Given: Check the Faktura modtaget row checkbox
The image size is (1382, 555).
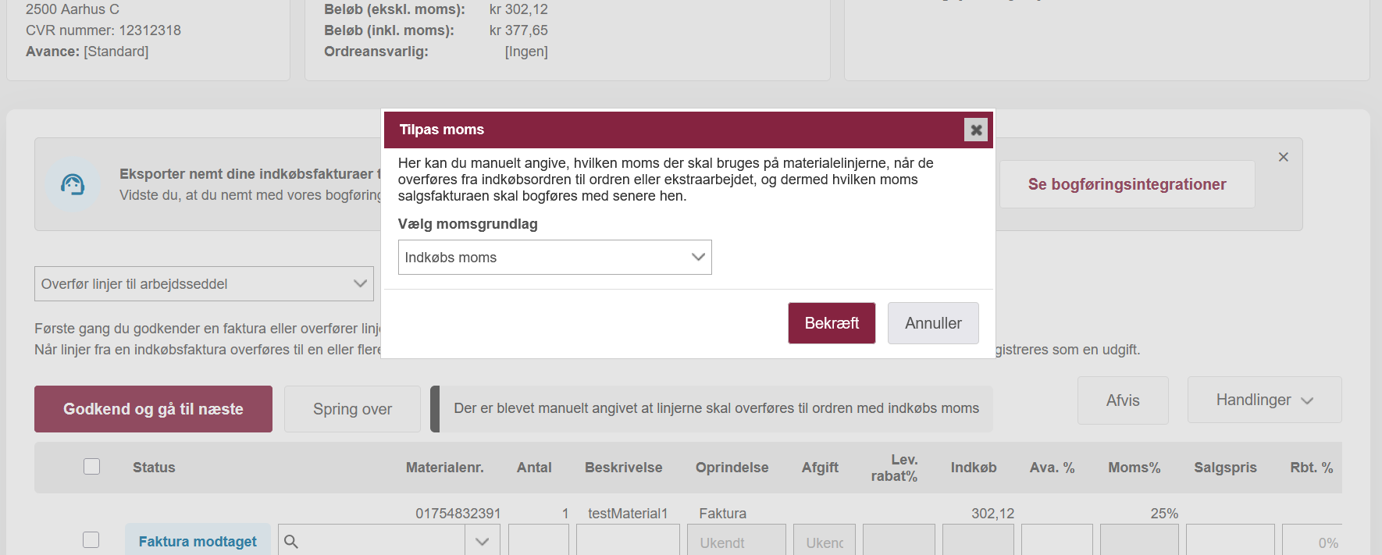Looking at the screenshot, I should point(91,540).
